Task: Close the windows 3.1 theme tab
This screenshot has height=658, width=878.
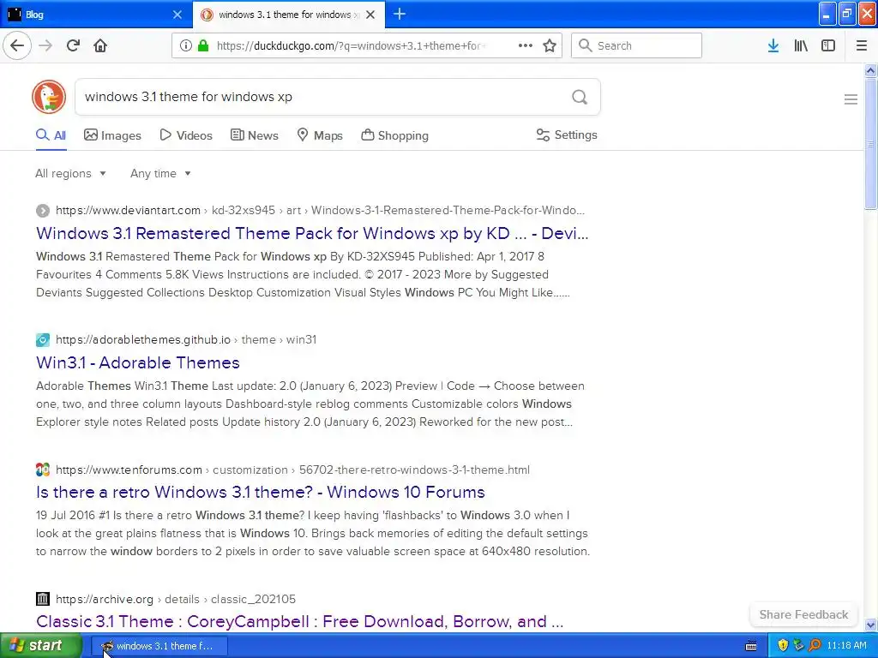Action: click(370, 15)
